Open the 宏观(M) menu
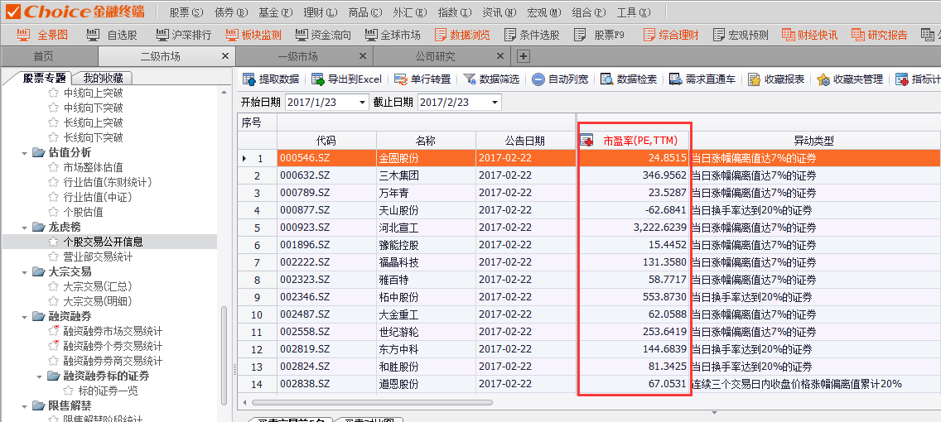 coord(544,12)
